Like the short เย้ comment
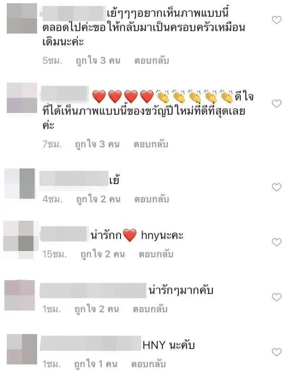Screen dimensions: 299x372 pos(276,188)
